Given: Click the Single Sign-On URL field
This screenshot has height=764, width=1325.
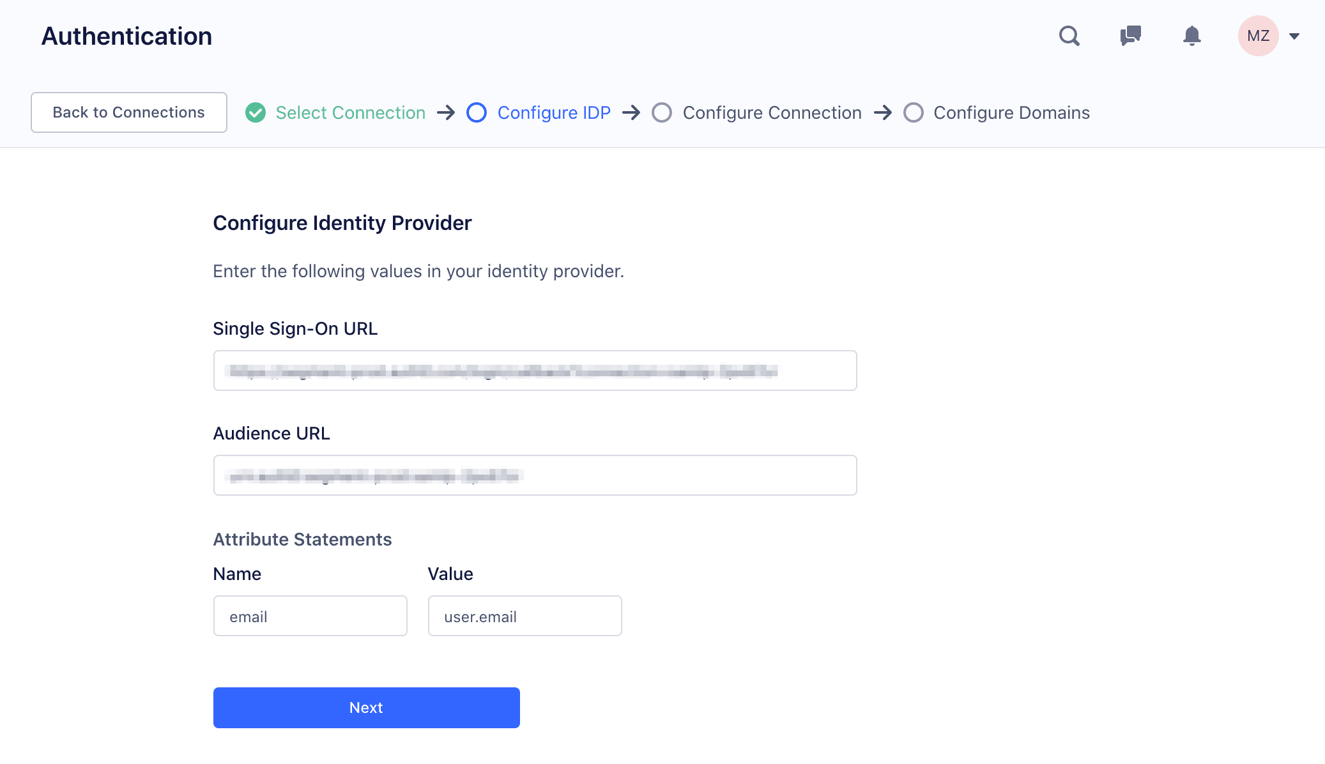Looking at the screenshot, I should pos(535,371).
